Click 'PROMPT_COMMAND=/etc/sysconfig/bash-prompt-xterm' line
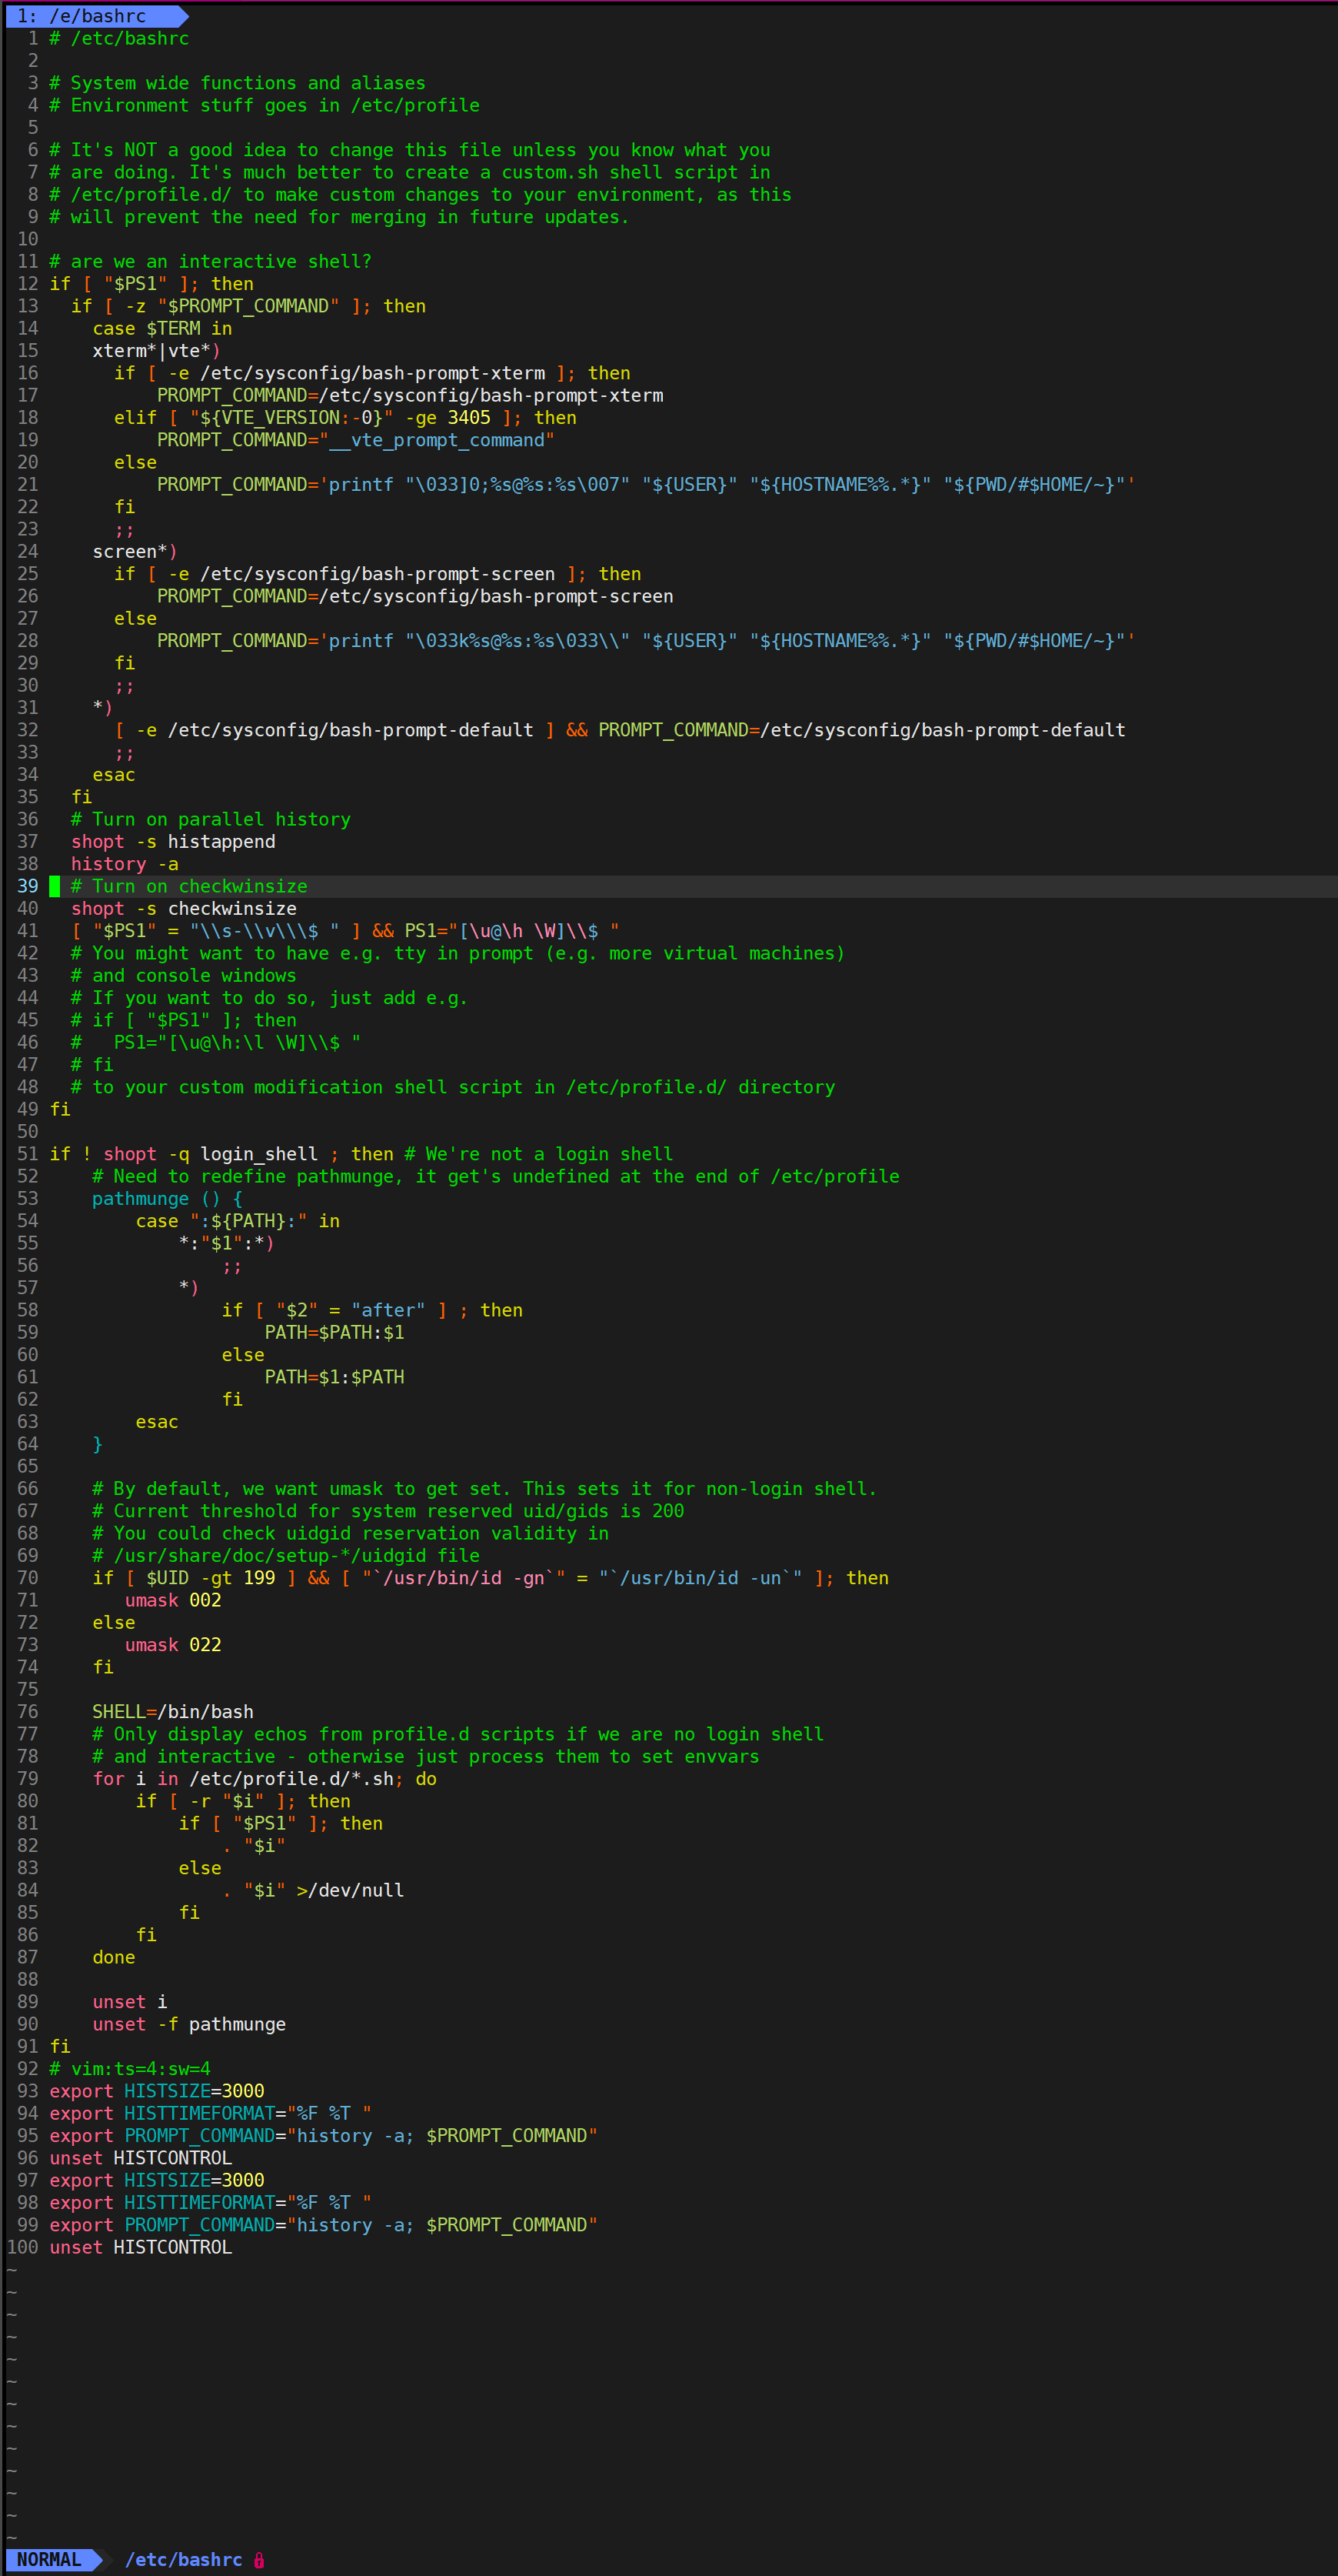This screenshot has height=2576, width=1338. click(x=410, y=395)
